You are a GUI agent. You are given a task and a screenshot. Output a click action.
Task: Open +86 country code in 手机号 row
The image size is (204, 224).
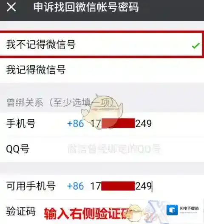(76, 123)
